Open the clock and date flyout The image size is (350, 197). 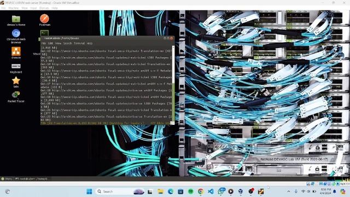(x=325, y=192)
